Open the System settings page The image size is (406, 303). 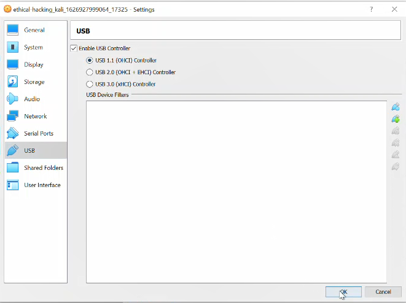tap(36, 47)
